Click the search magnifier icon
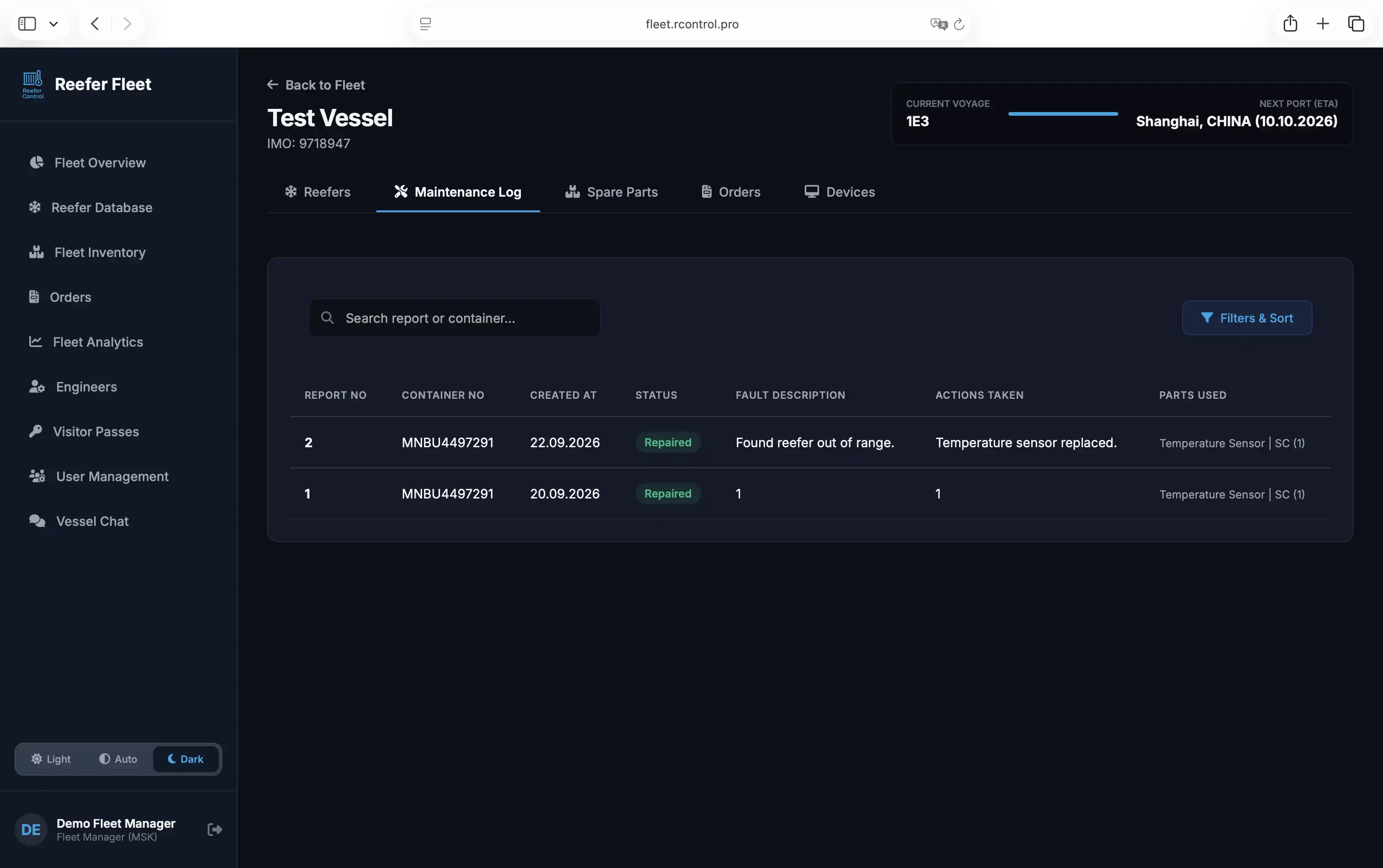 point(327,317)
